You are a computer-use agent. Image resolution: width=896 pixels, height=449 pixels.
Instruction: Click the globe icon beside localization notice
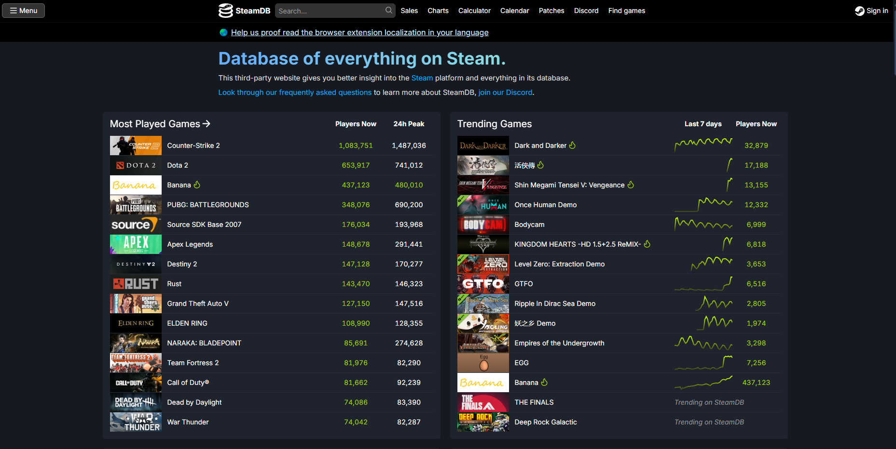(x=223, y=32)
